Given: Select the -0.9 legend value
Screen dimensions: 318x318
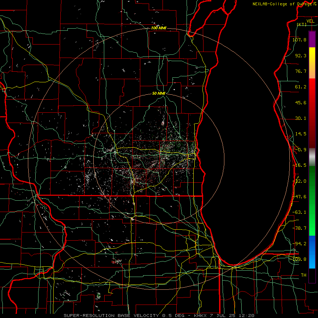Looking at the screenshot, I should tap(301, 150).
